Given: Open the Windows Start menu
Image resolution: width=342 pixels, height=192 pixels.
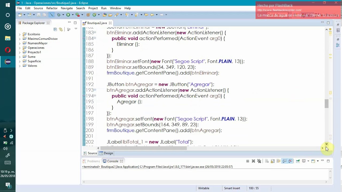Looking at the screenshot, I should tap(8, 5).
